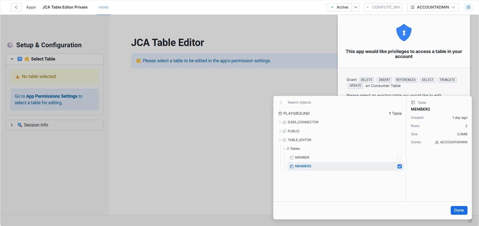479x226 pixels.
Task: Click Apps in the top navigation
Action: [31, 7]
